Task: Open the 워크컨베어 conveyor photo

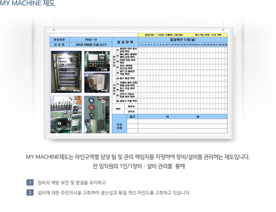Action: [66, 115]
